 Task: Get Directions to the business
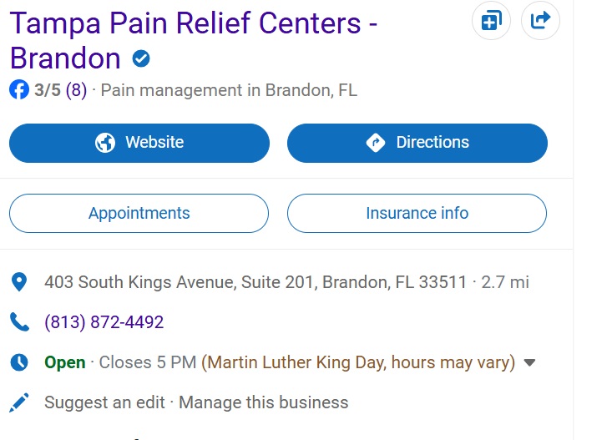point(417,143)
